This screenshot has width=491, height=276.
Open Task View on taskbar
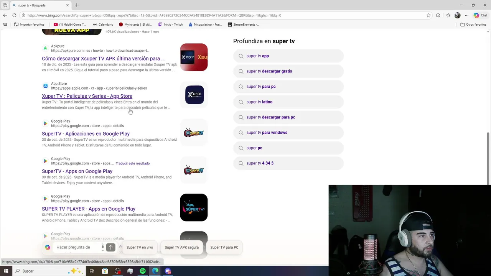pyautogui.click(x=92, y=271)
